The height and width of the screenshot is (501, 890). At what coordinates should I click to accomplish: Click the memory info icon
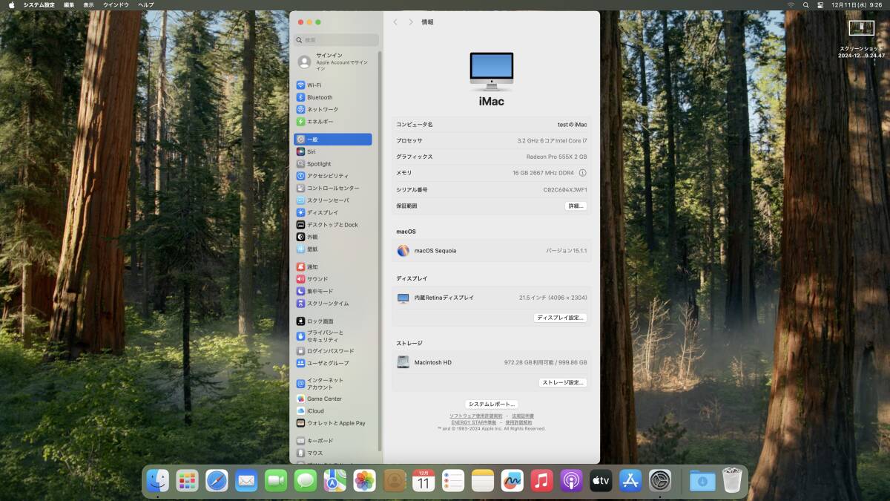click(582, 173)
